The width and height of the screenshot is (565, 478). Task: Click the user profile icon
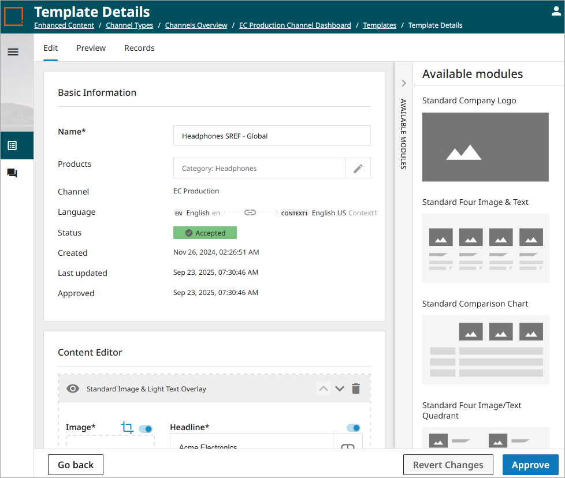click(x=556, y=11)
